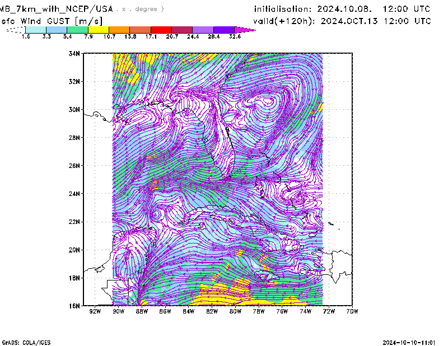Pick the green legend color box

(77, 30)
